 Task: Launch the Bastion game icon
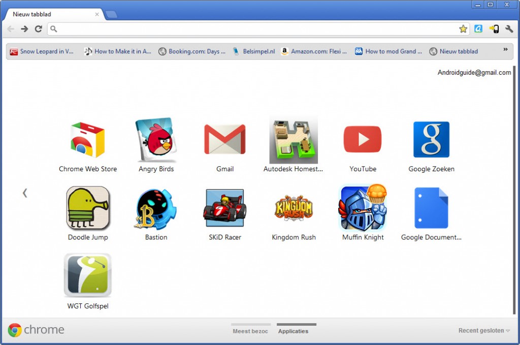(x=156, y=208)
